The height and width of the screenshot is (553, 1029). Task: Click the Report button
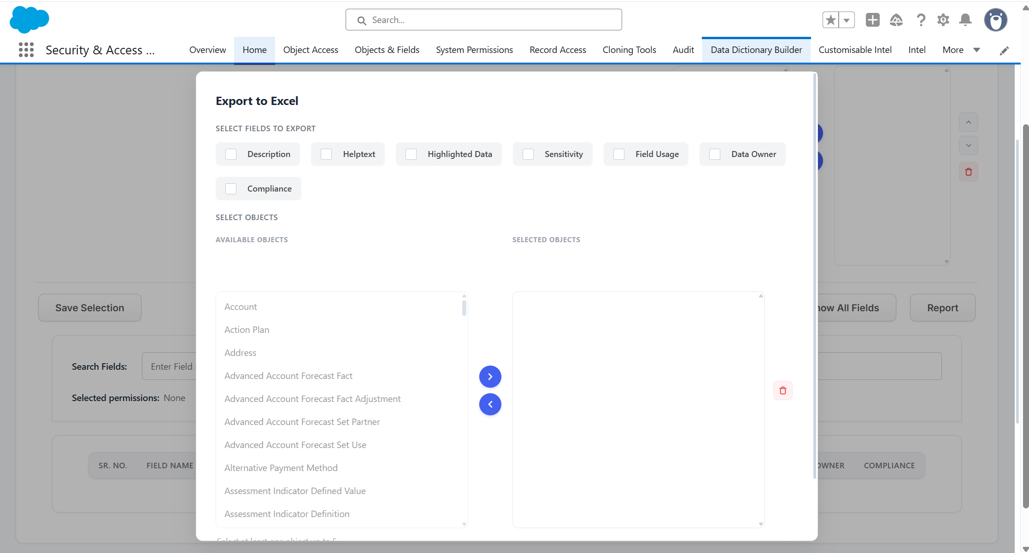point(942,308)
